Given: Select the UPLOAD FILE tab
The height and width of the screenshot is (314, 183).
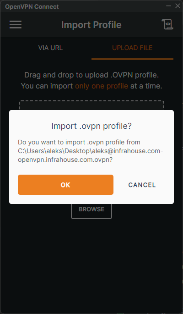Looking at the screenshot, I should point(132,48).
